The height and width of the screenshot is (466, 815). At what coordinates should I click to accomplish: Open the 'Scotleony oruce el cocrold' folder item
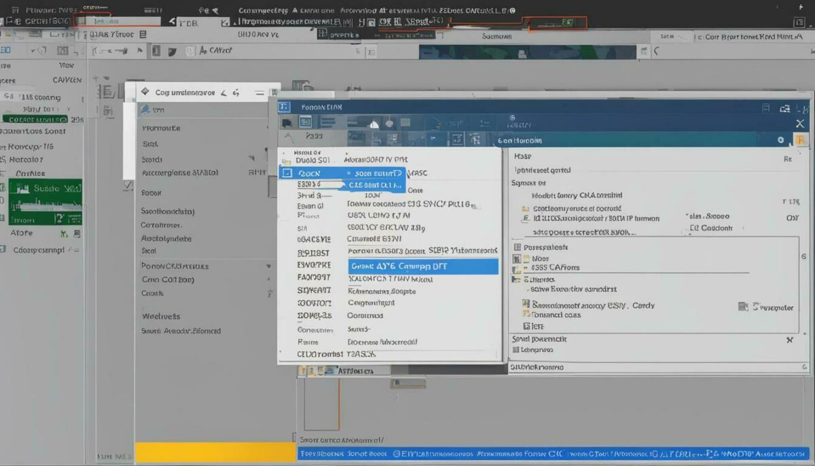577,209
